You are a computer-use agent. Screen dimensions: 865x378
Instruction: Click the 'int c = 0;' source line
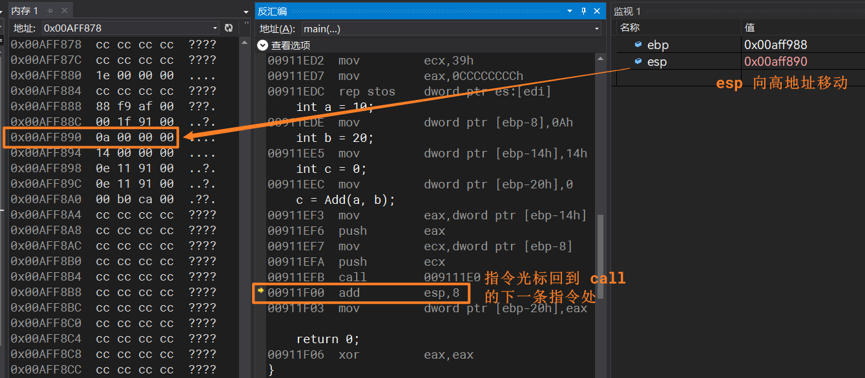(331, 168)
